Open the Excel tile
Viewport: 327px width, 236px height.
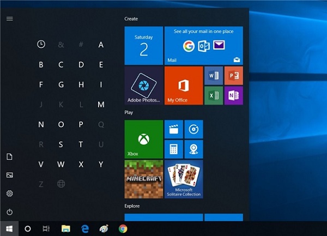pyautogui.click(x=213, y=95)
